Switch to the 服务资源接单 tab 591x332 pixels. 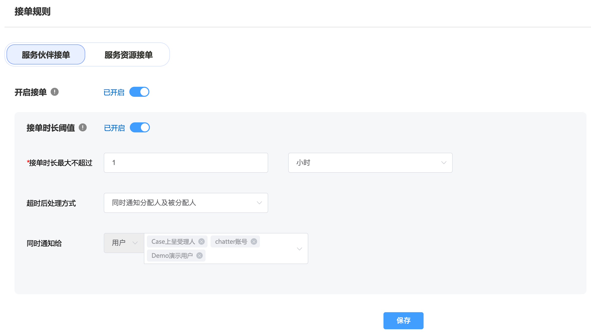(128, 55)
